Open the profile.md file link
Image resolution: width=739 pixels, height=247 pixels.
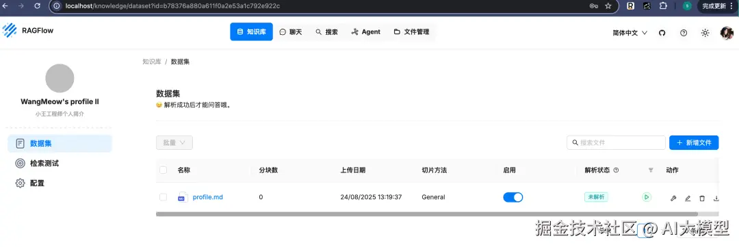pos(208,197)
